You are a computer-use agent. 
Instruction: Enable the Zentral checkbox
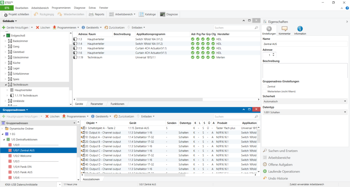point(265,87)
